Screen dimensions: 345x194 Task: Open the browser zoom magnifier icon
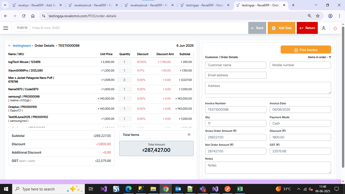[309, 16]
